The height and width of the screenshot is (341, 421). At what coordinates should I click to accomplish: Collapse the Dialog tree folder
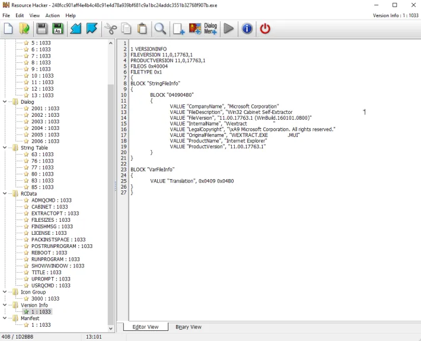coord(5,102)
